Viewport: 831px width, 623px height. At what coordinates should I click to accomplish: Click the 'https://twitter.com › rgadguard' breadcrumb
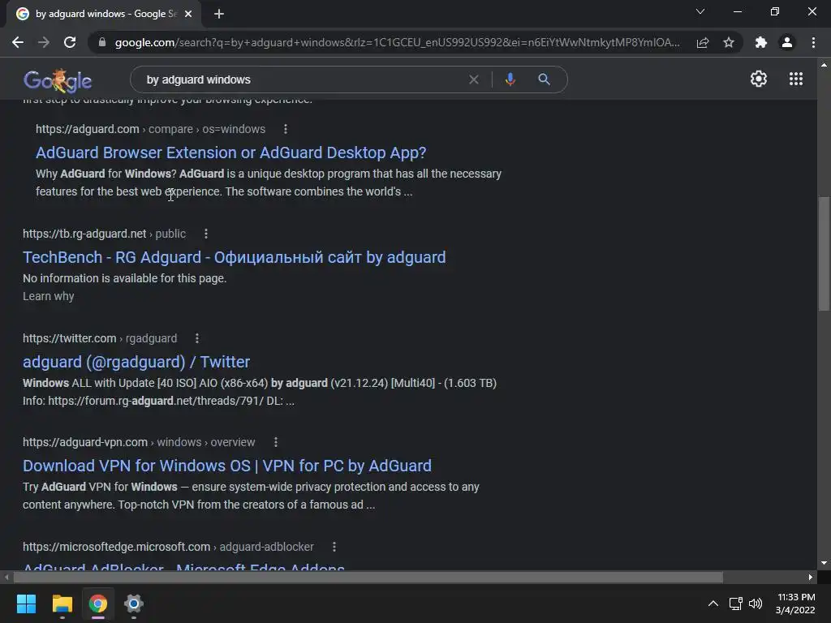[100, 338]
